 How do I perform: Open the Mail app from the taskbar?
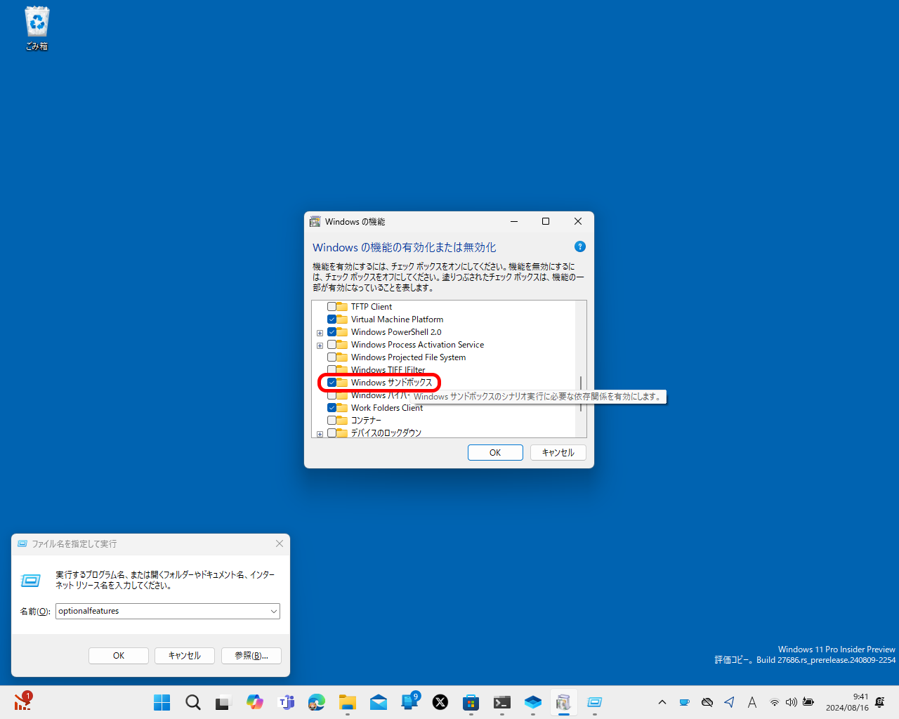[379, 701]
